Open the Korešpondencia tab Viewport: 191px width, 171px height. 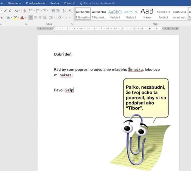click(x=36, y=3)
